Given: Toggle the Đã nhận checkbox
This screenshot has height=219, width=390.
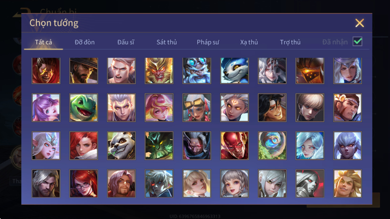Looking at the screenshot, I should coord(358,42).
